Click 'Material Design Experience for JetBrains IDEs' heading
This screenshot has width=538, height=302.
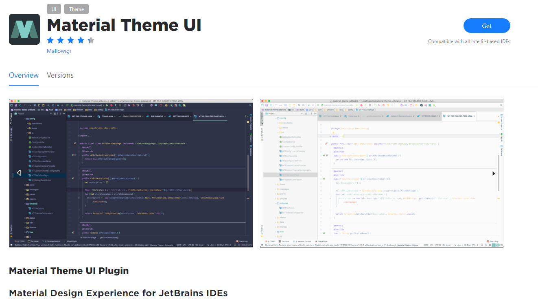[118, 293]
